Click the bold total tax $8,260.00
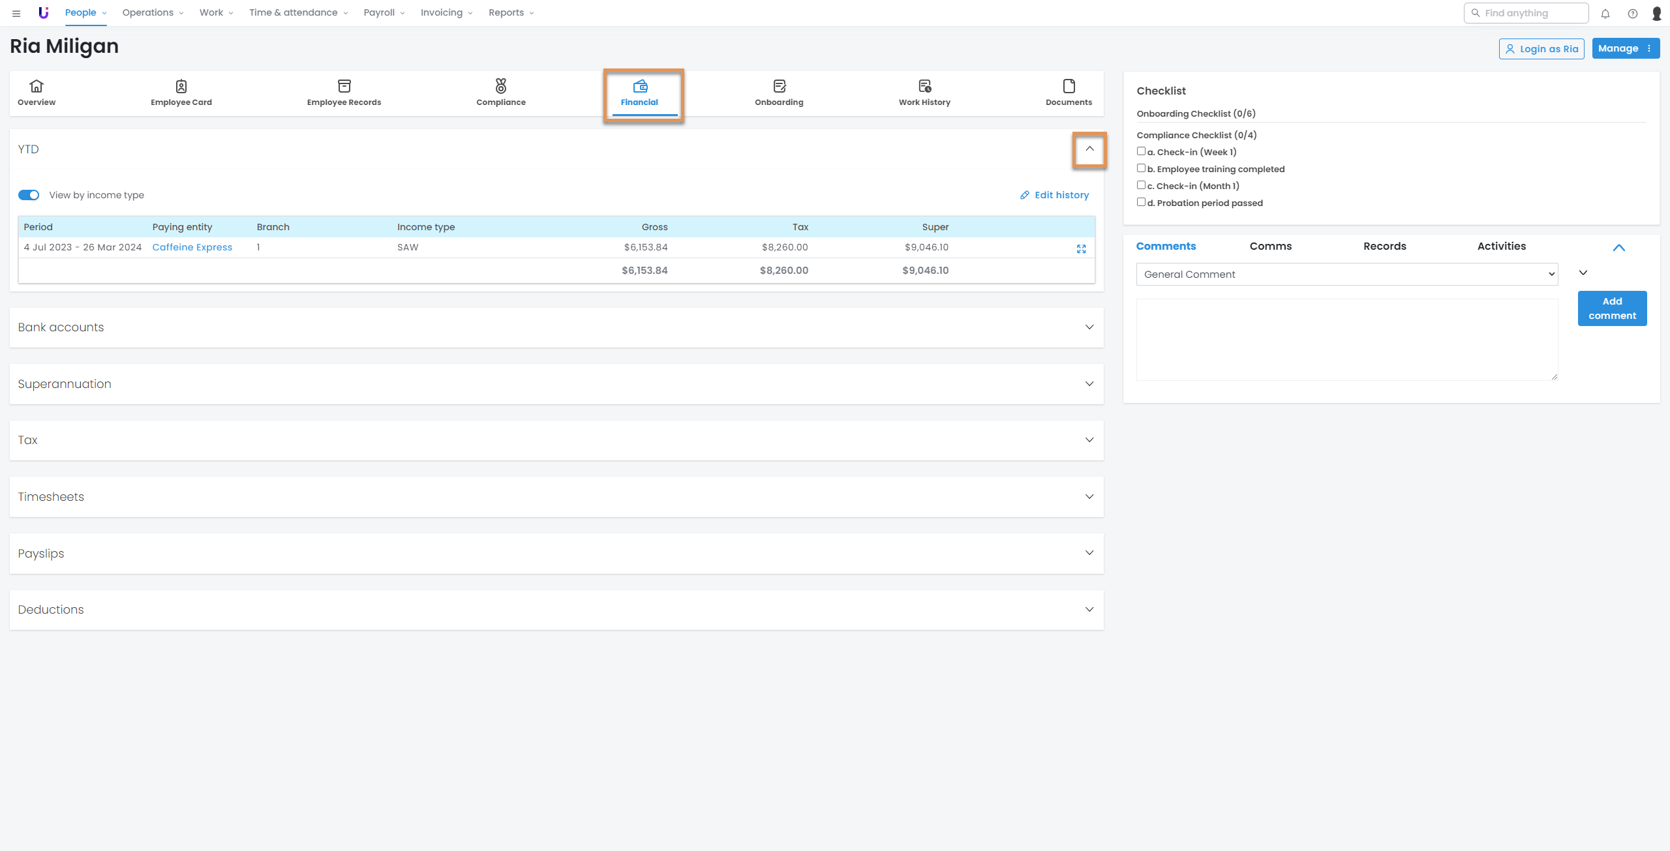 (x=783, y=271)
